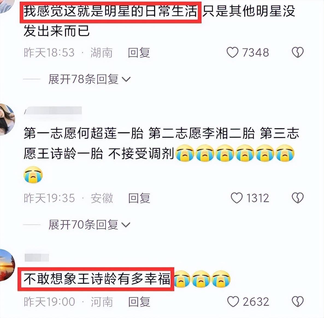This screenshot has height=318, width=324.
Task: Dislike the Anhui comment with broken heart
Action: (x=298, y=198)
